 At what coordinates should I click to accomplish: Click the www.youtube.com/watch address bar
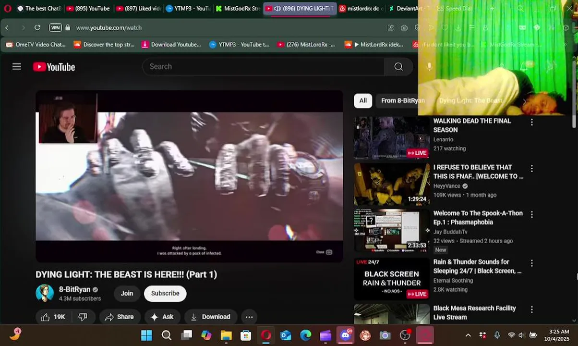(108, 28)
